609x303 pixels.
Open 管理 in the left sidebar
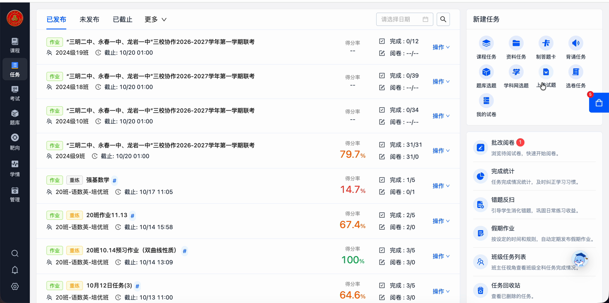[15, 194]
